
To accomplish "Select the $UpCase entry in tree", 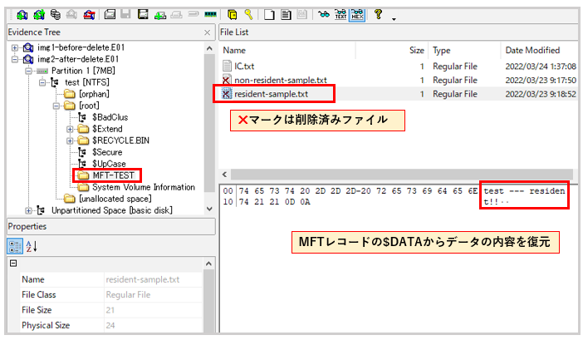I will click(109, 164).
